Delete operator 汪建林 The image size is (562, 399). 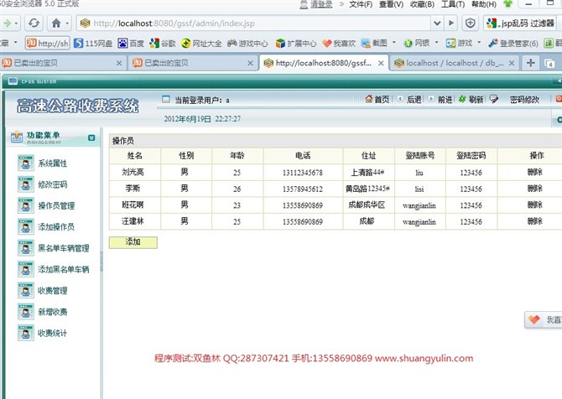pyautogui.click(x=535, y=221)
